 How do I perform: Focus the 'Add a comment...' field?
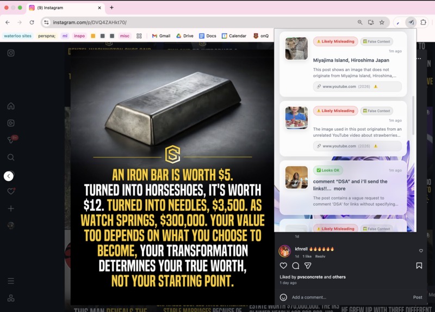[350, 297]
